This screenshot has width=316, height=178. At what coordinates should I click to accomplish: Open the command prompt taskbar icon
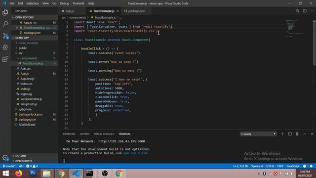pyautogui.click(x=89, y=174)
